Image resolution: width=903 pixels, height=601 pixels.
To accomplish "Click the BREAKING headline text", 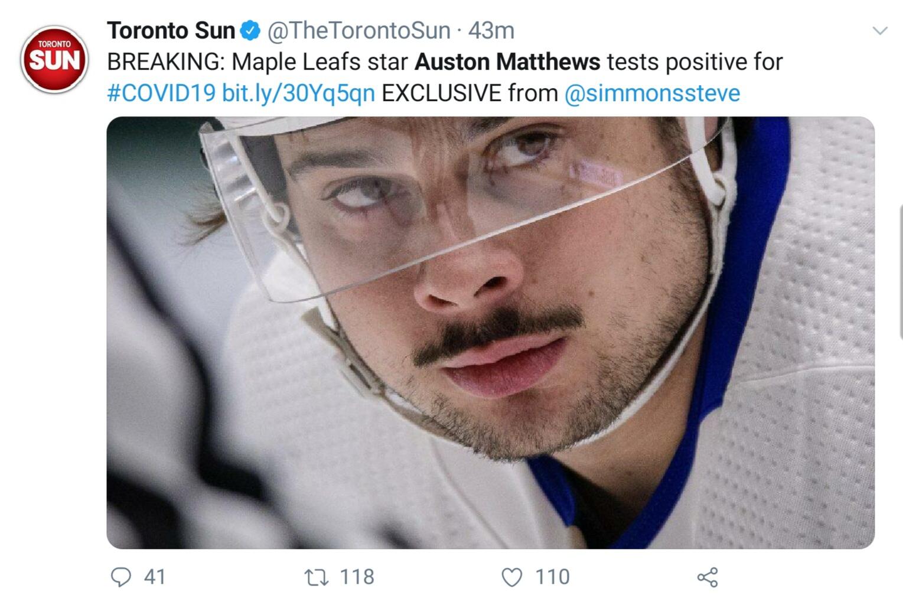I will click(x=165, y=62).
